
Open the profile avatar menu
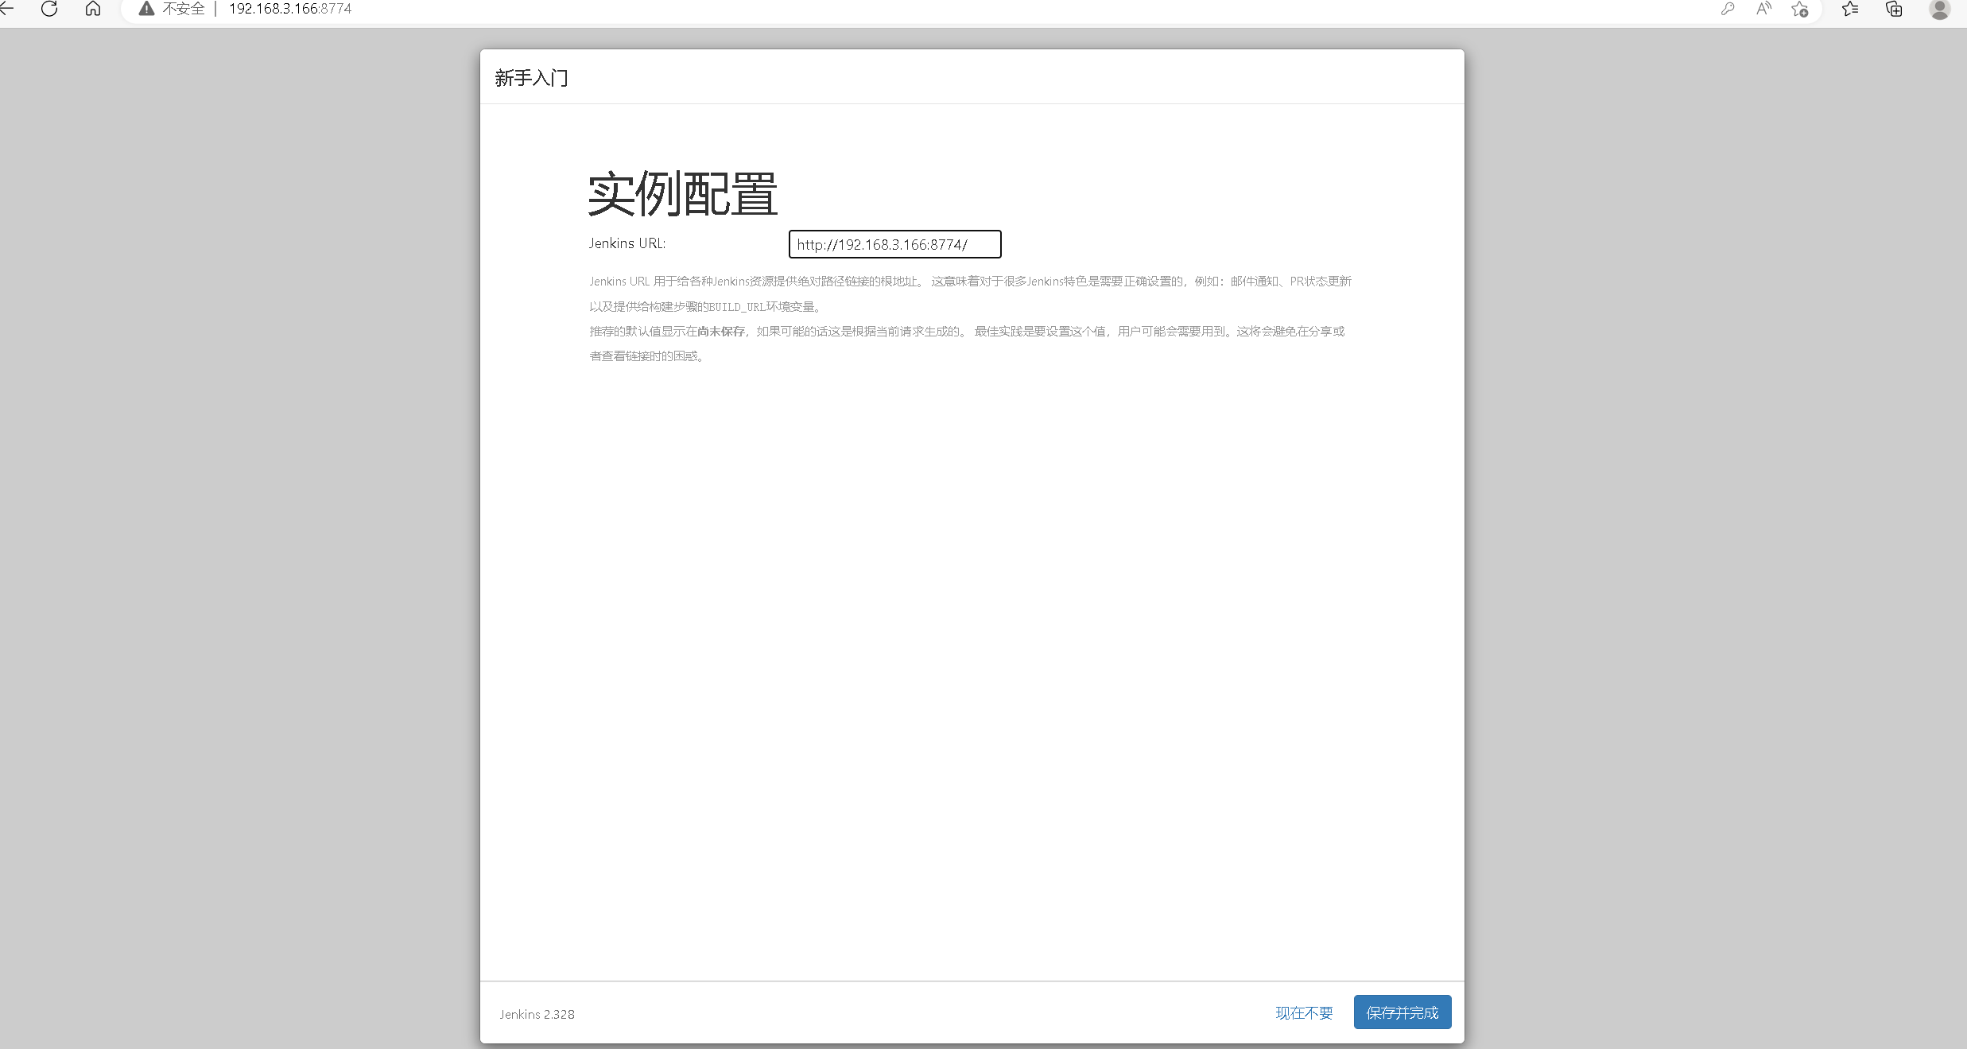pos(1939,9)
